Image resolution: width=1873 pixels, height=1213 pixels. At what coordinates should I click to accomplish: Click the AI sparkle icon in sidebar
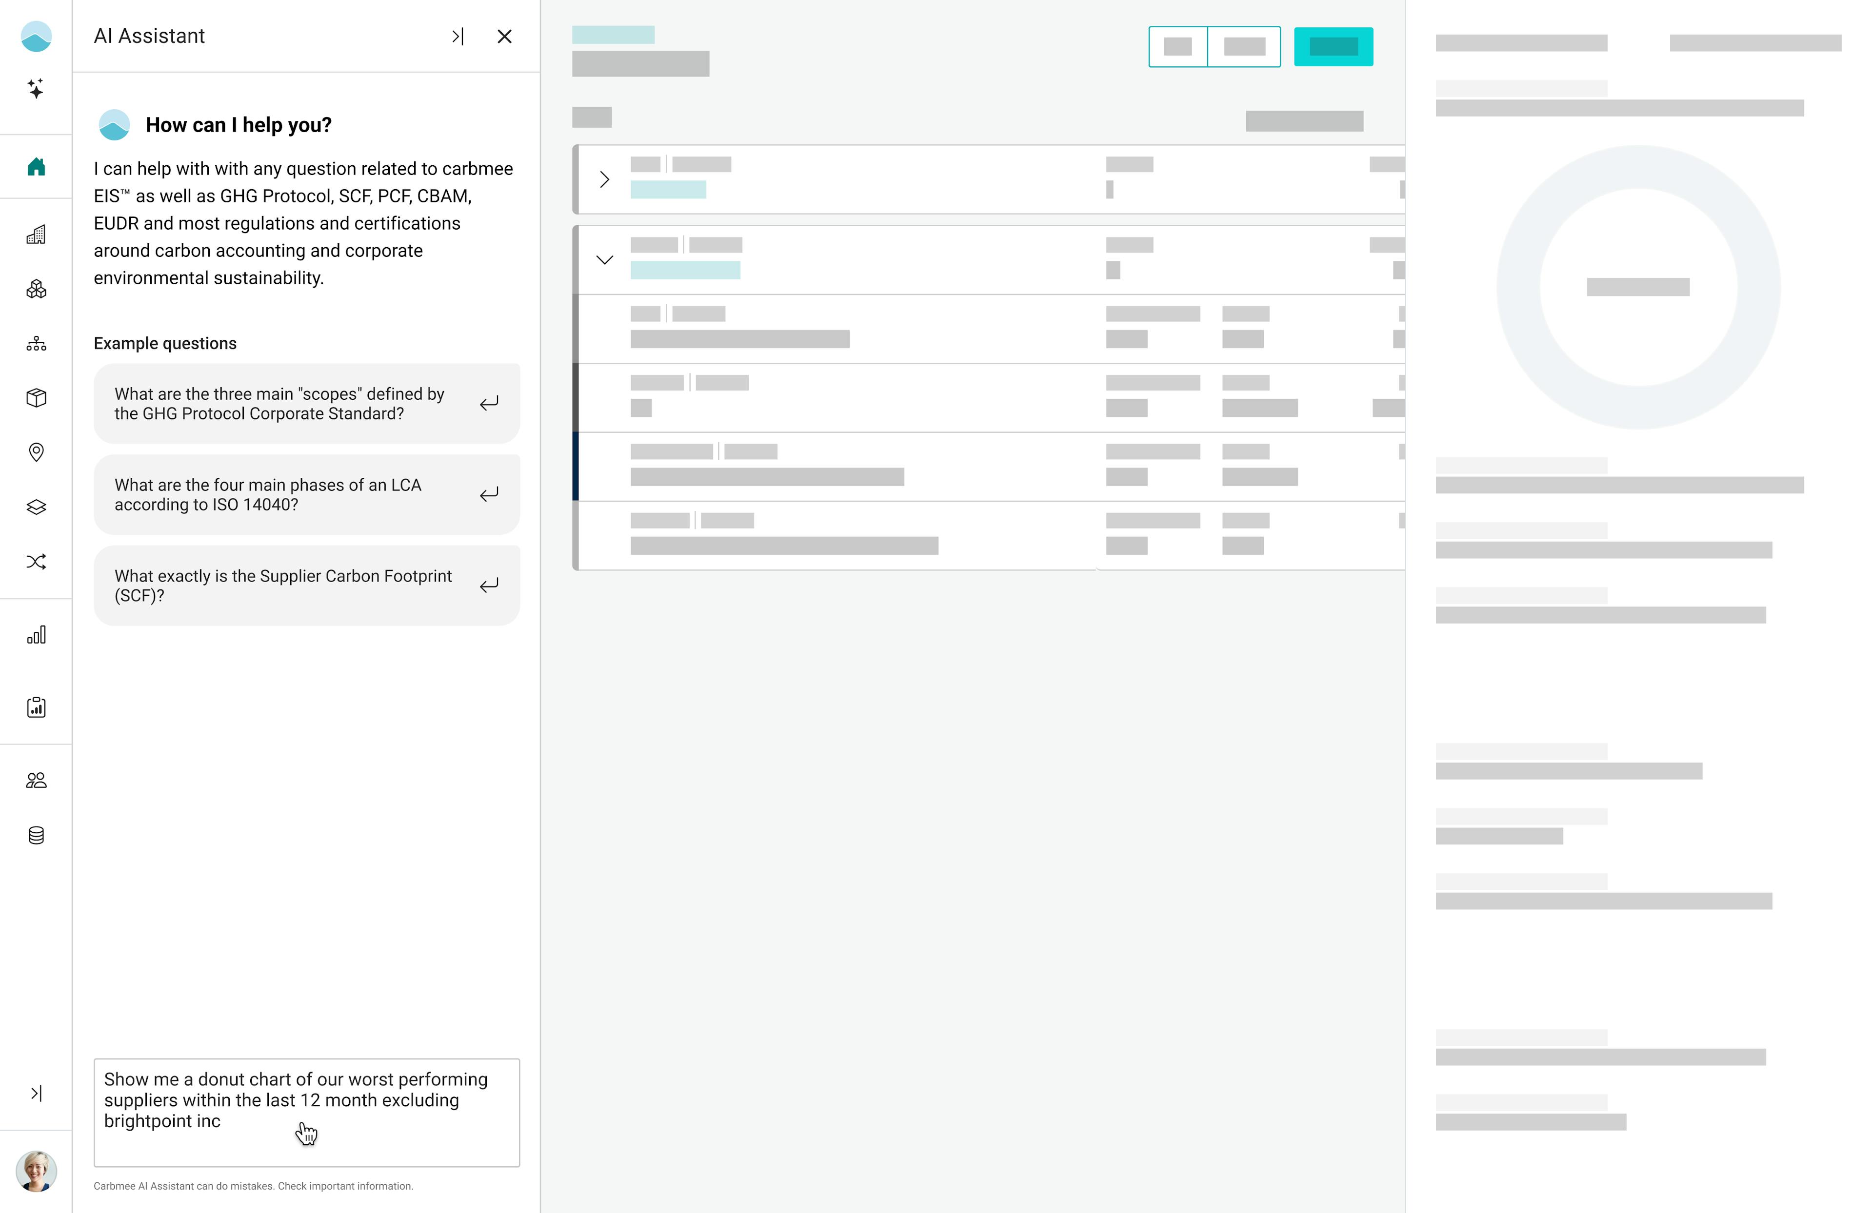(x=36, y=88)
